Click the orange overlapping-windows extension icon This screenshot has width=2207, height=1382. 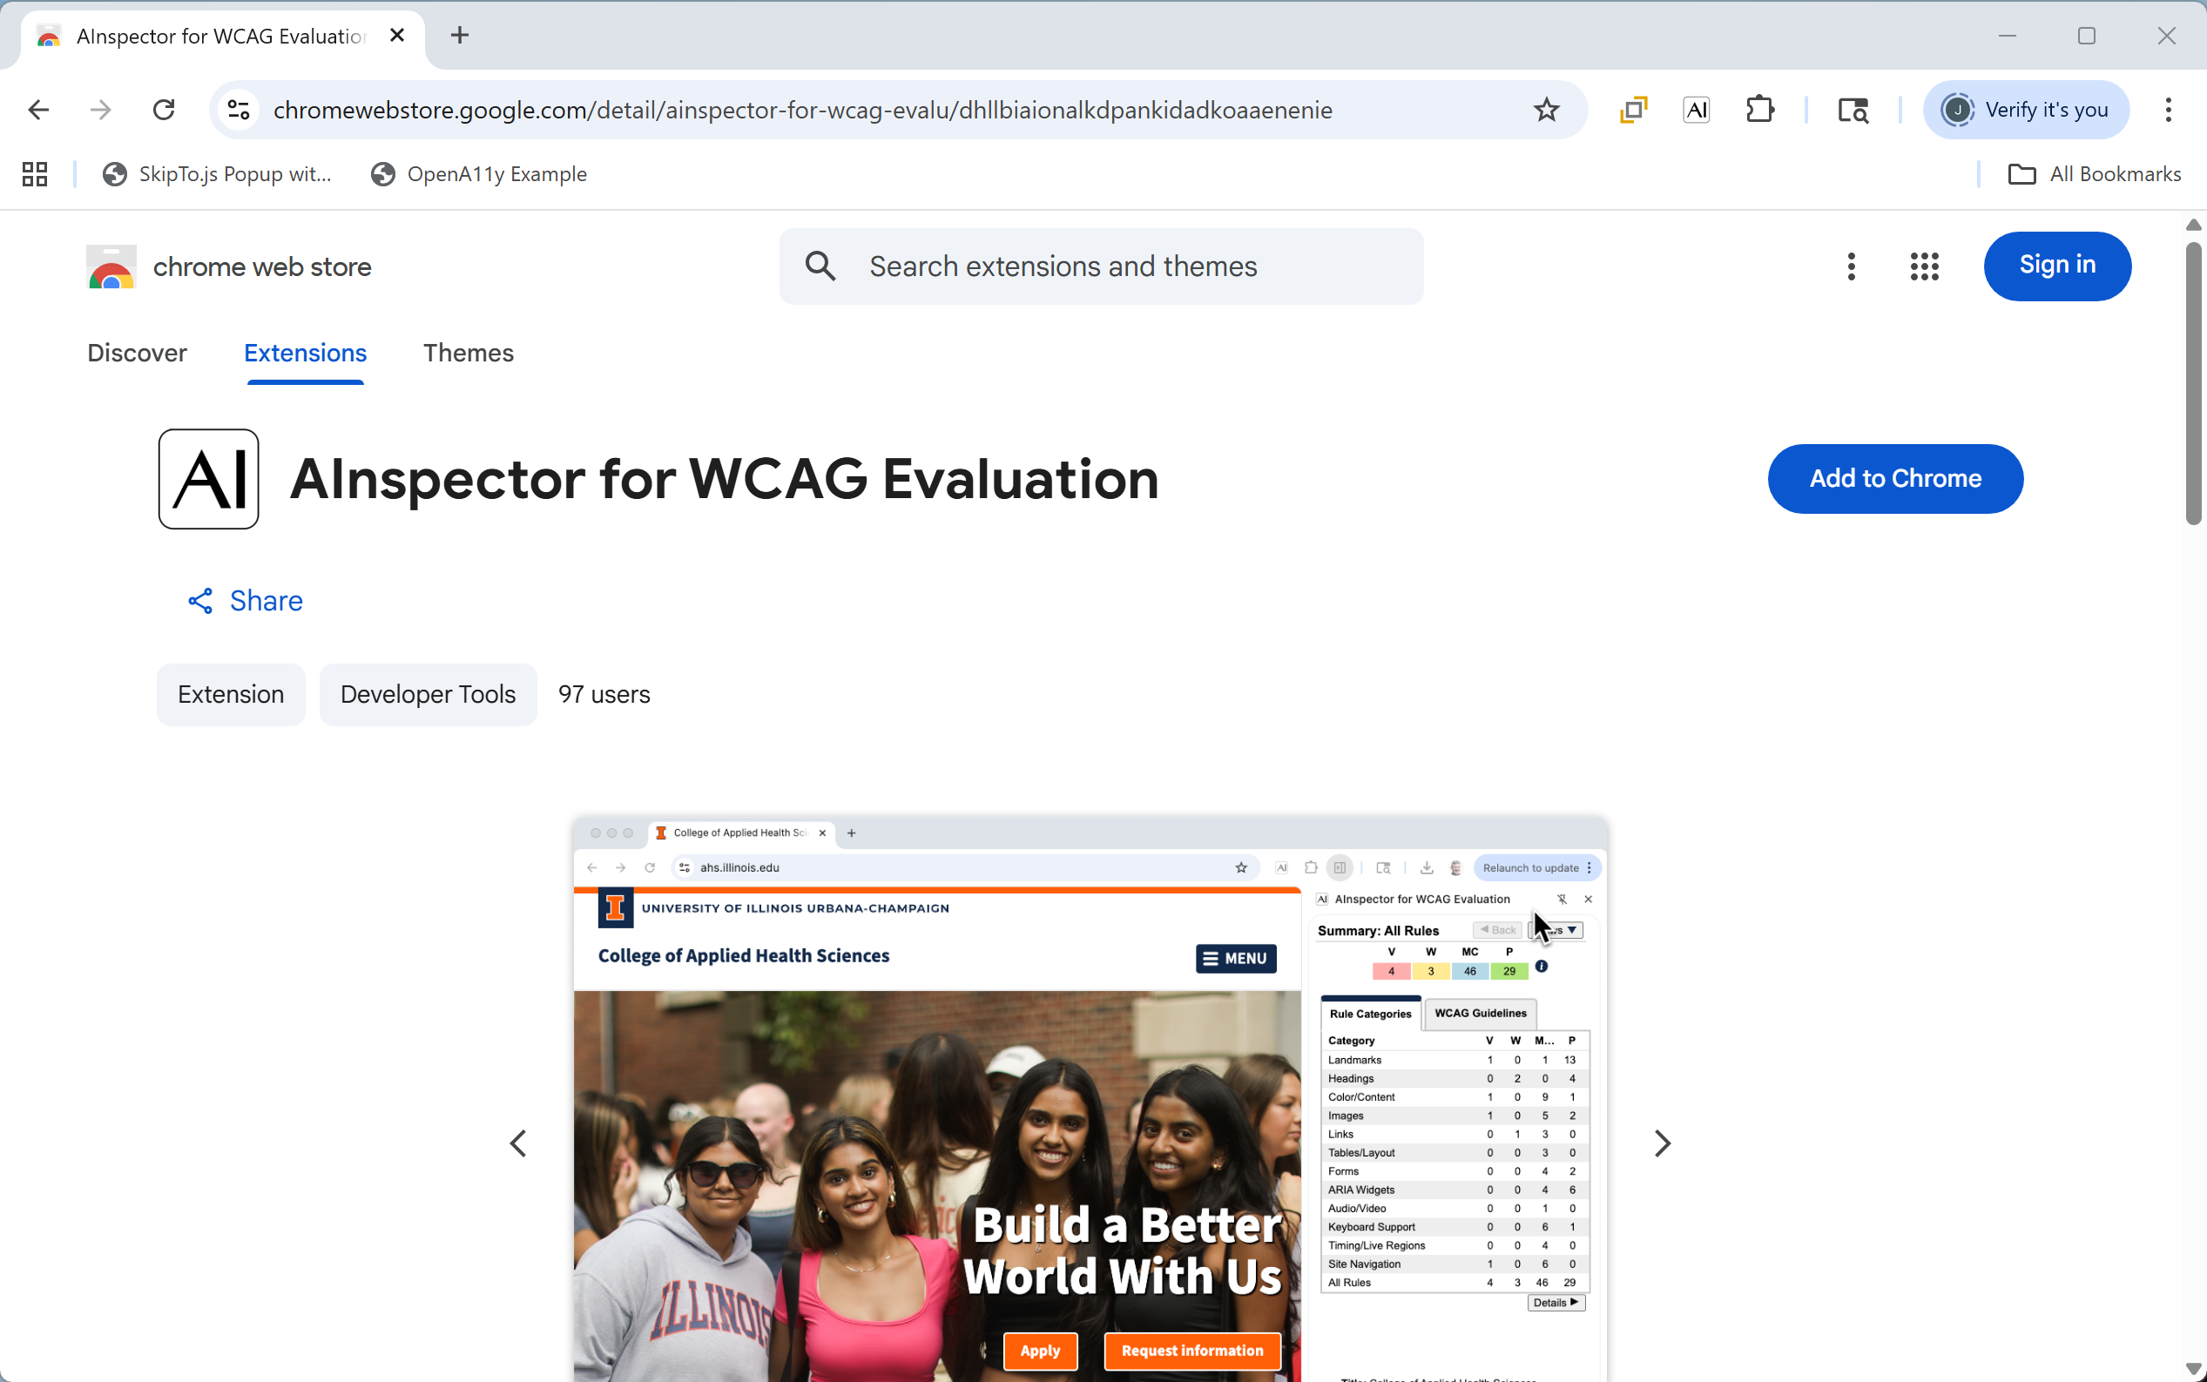coord(1633,110)
